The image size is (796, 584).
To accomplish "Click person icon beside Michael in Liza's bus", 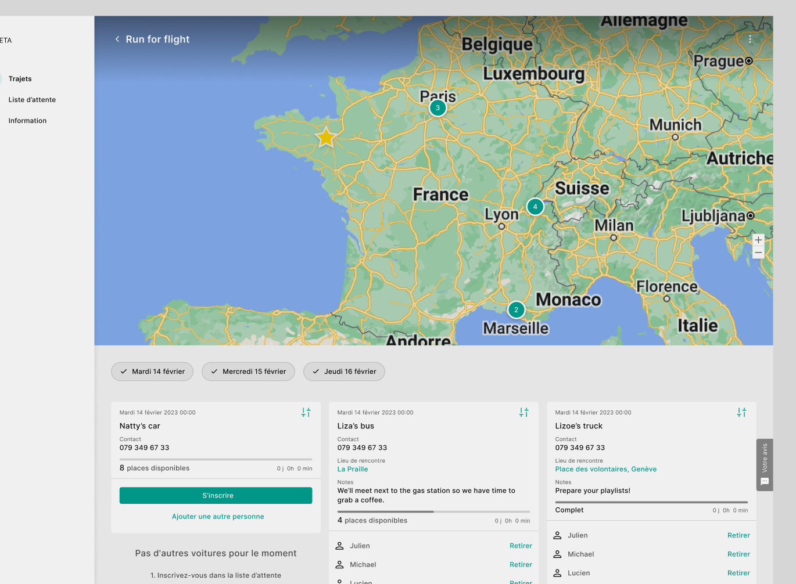I will coord(340,564).
